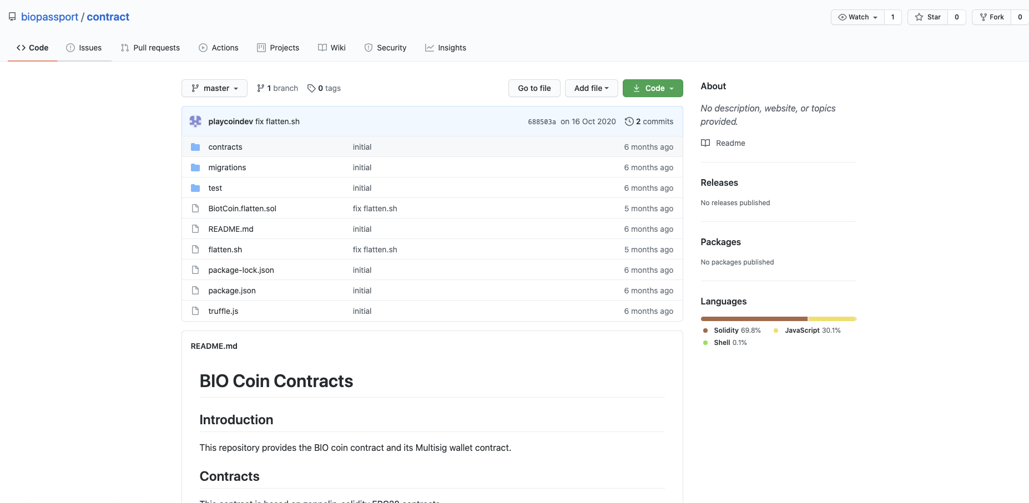Filter by Solidity 69.8% language

[732, 331]
